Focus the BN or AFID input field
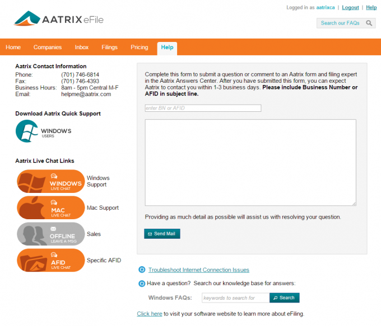381x326 pixels. tap(203, 108)
